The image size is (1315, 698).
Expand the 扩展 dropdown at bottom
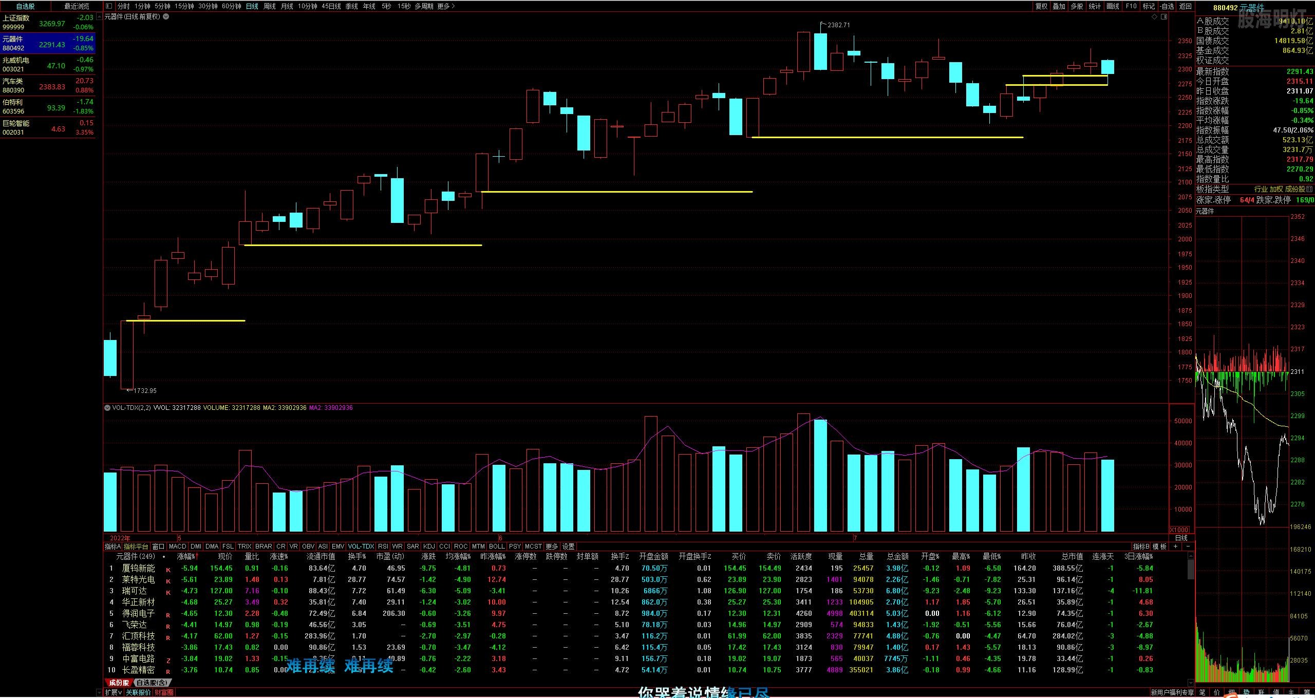(114, 692)
